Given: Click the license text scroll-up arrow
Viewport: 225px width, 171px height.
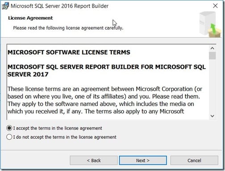Looking at the screenshot, I should pyautogui.click(x=212, y=48).
